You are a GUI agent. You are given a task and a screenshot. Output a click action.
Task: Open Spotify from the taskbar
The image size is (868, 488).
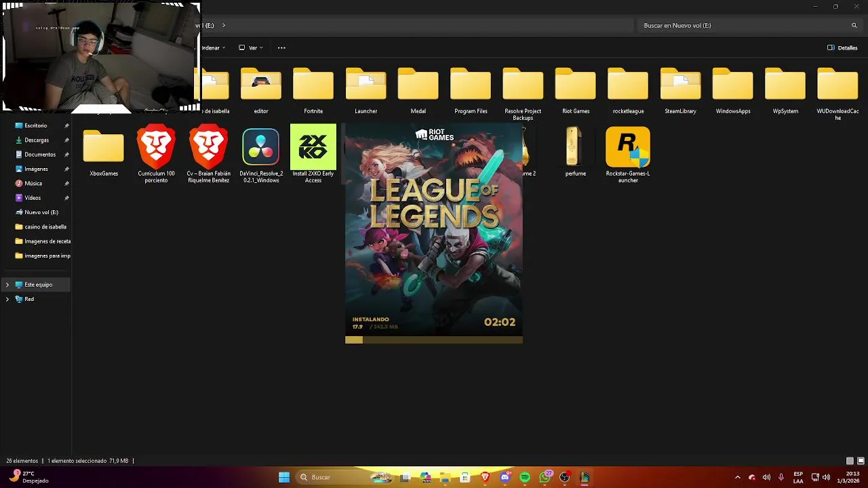point(525,477)
